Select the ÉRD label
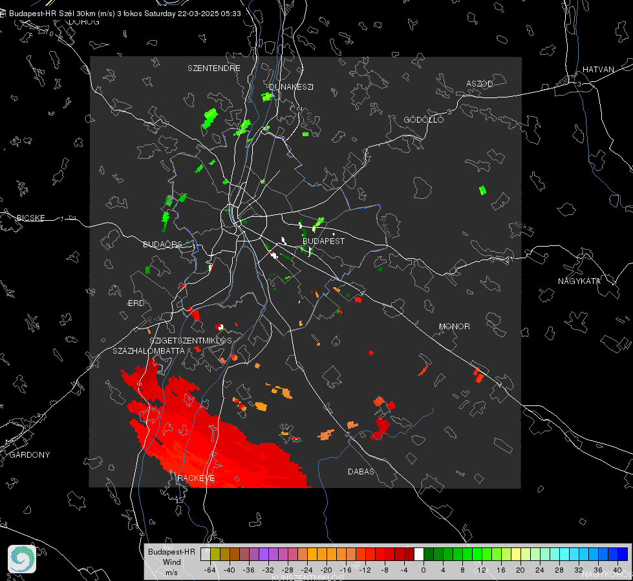The image size is (633, 581). pos(136,303)
